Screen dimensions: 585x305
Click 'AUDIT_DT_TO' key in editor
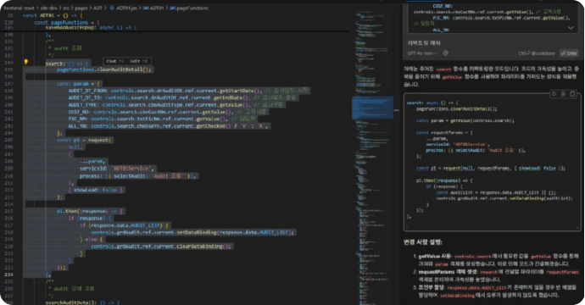[x=85, y=97]
